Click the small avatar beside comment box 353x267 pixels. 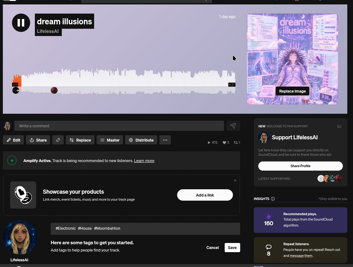pos(7,126)
